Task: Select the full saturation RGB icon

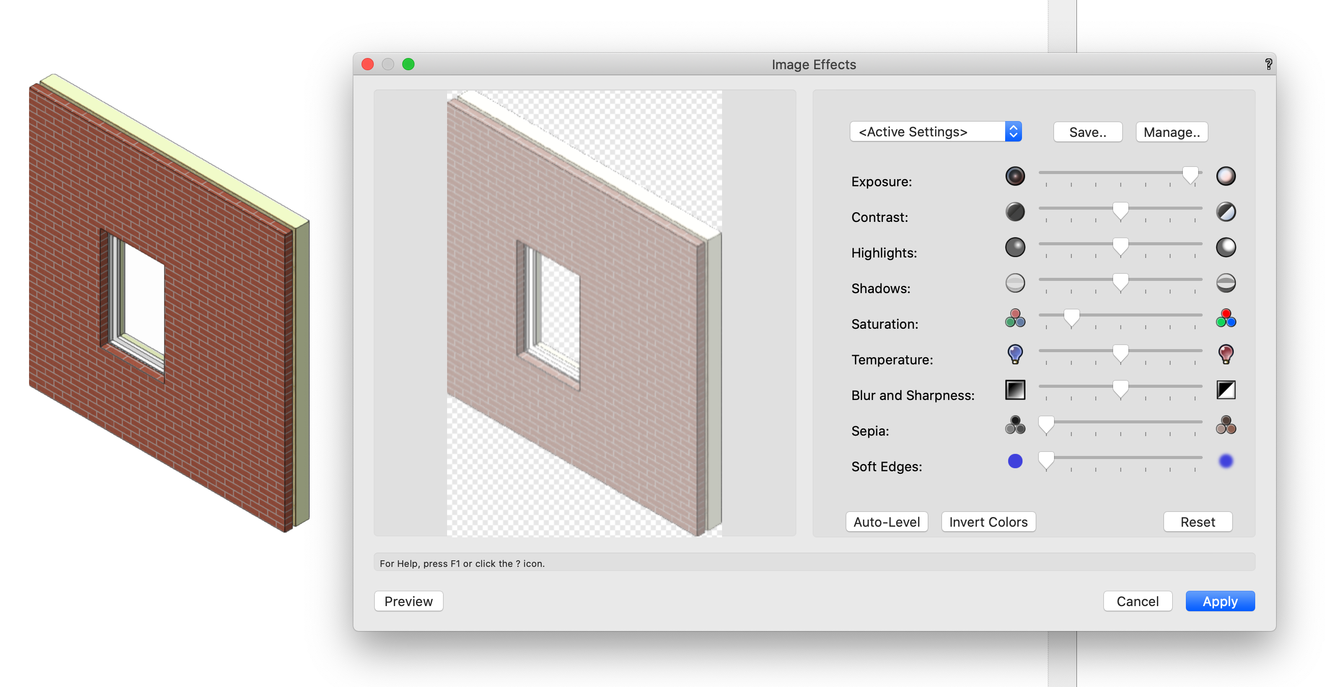Action: point(1226,319)
